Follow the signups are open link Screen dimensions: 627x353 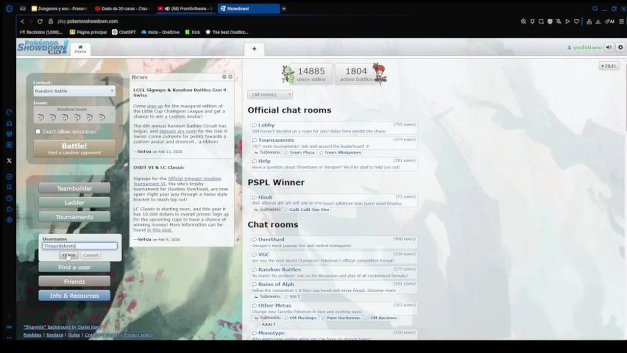click(x=178, y=131)
